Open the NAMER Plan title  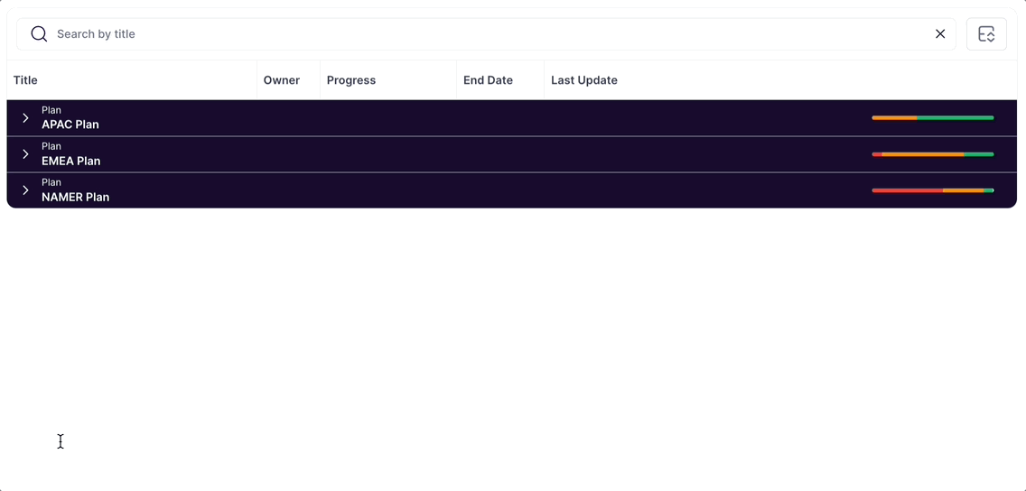(x=76, y=197)
